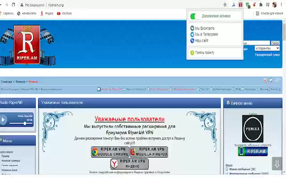Click the Telegram icon in the popup
This screenshot has width=286, height=178.
[192, 34]
